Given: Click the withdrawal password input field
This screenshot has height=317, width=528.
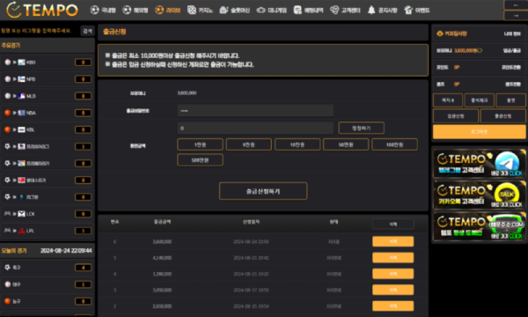Looking at the screenshot, I should click(x=255, y=110).
